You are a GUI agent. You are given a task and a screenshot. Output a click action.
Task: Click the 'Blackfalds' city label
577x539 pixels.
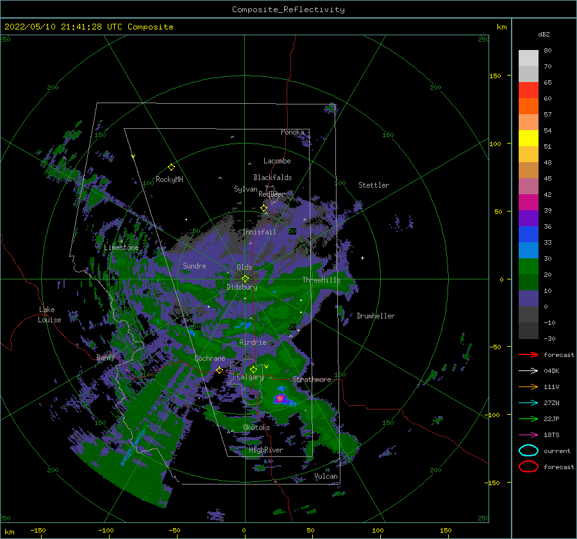(x=272, y=178)
